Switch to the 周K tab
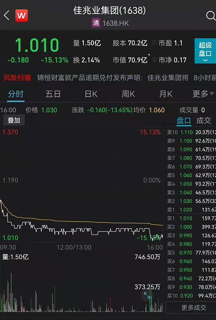This screenshot has width=216, height=320. point(128,94)
